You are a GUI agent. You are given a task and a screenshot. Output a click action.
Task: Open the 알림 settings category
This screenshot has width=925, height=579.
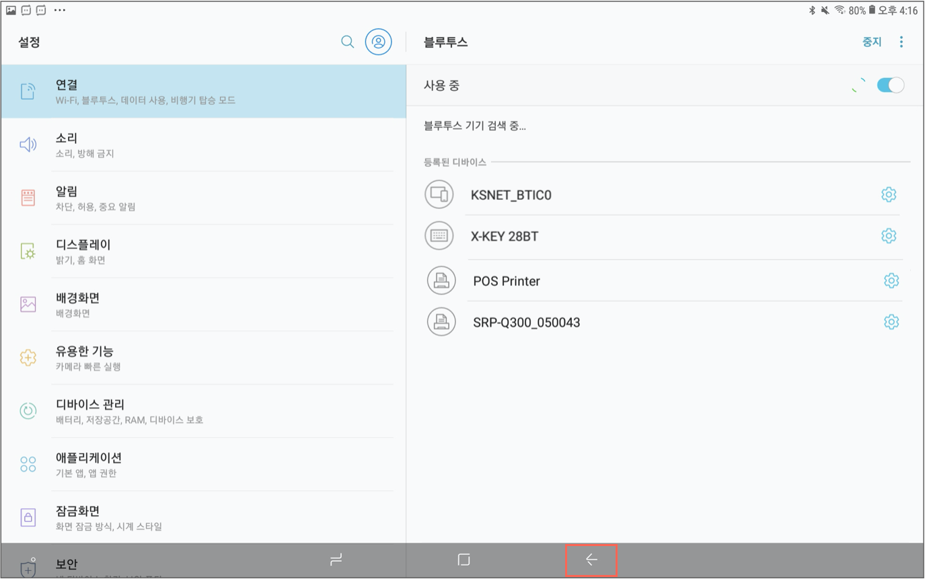point(204,198)
